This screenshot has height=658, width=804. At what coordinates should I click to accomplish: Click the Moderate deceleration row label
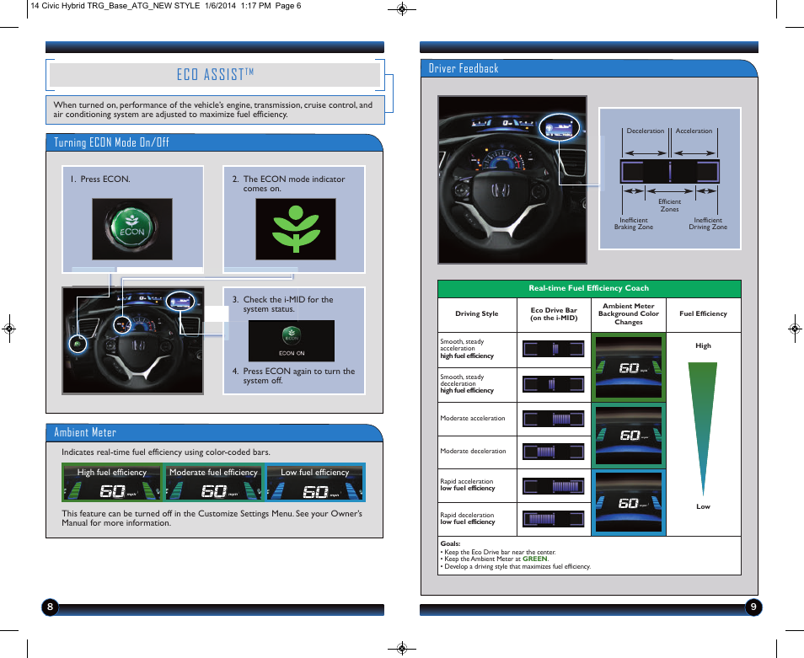473,451
